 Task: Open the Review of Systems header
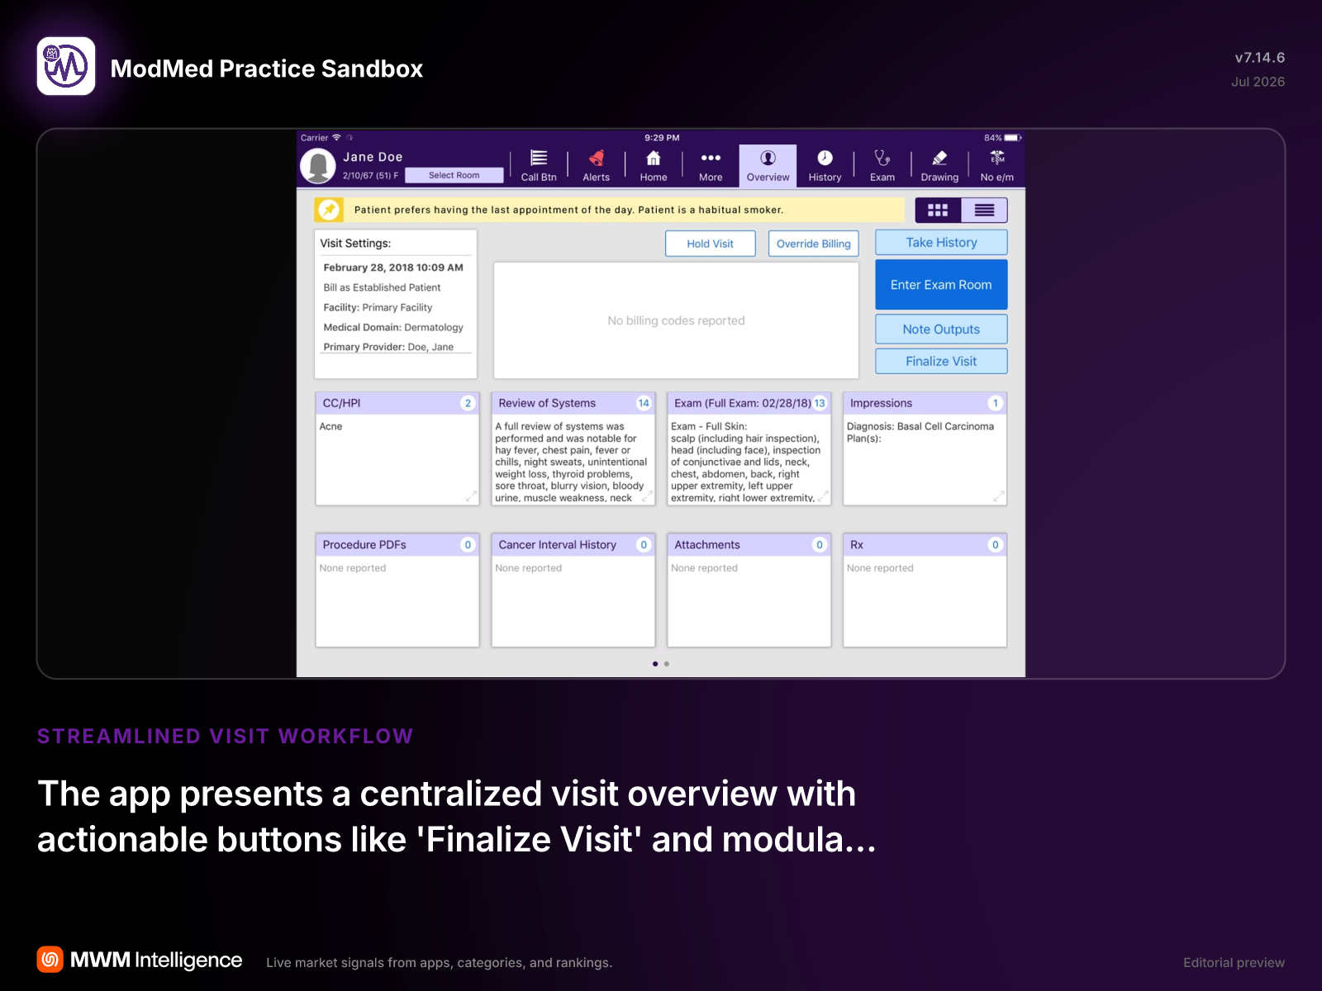coord(573,403)
